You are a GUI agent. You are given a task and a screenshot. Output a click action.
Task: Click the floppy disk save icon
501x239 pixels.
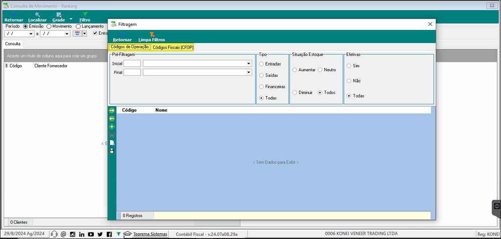pyautogui.click(x=112, y=151)
